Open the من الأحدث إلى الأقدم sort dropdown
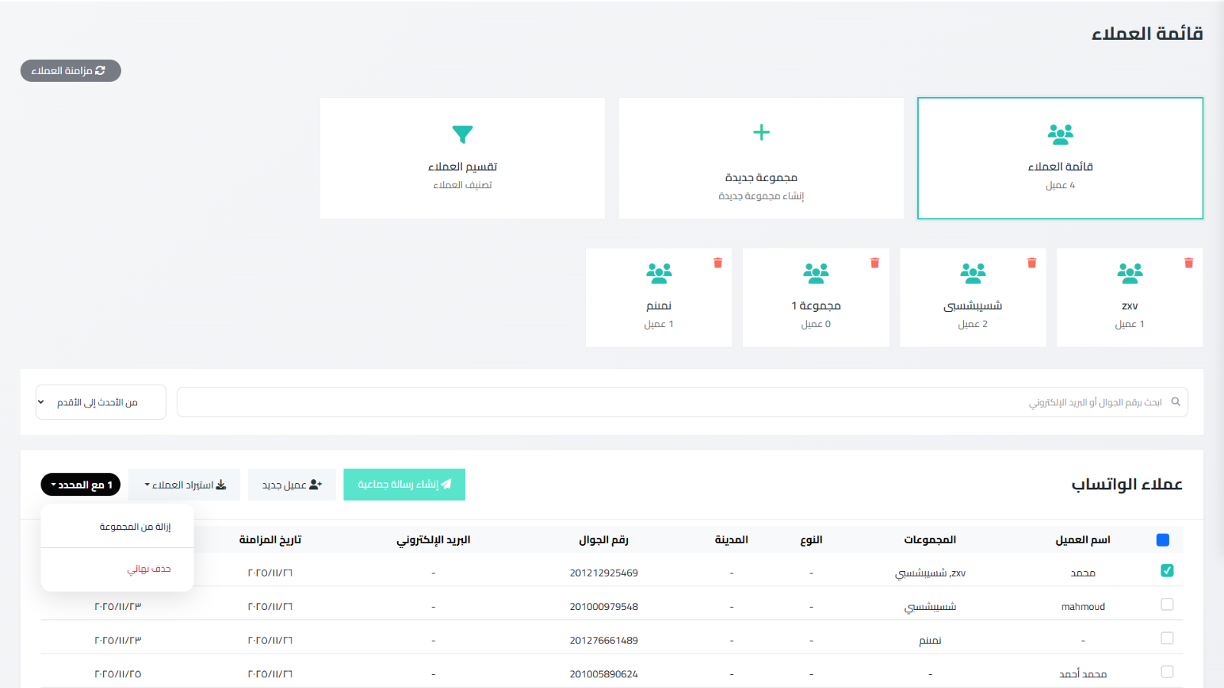The height and width of the screenshot is (688, 1224). point(100,401)
